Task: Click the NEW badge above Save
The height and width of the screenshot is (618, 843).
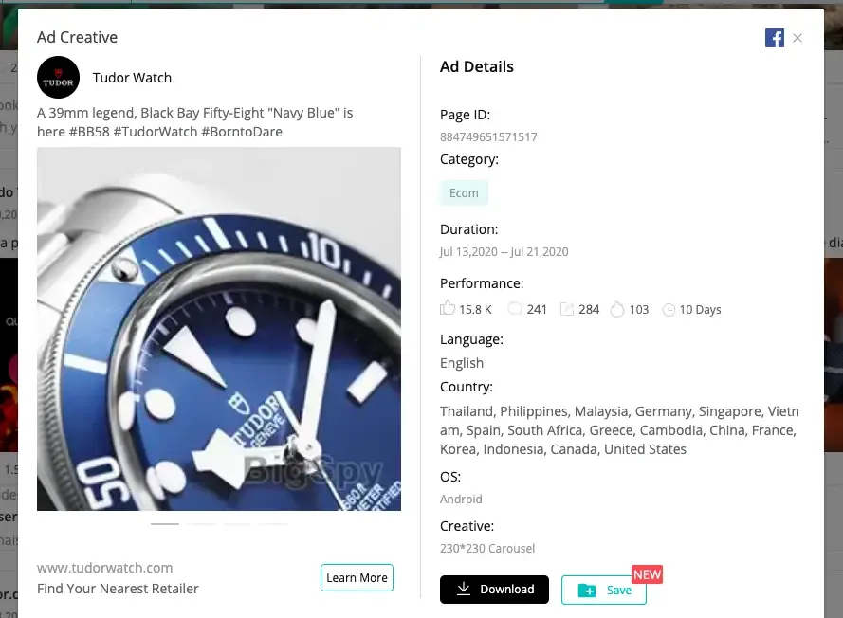Action: pos(647,573)
